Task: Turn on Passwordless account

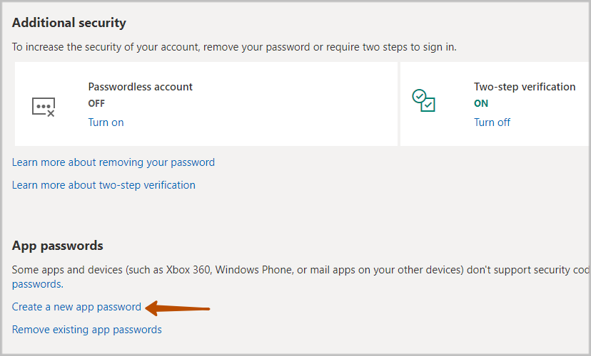Action: 106,122
